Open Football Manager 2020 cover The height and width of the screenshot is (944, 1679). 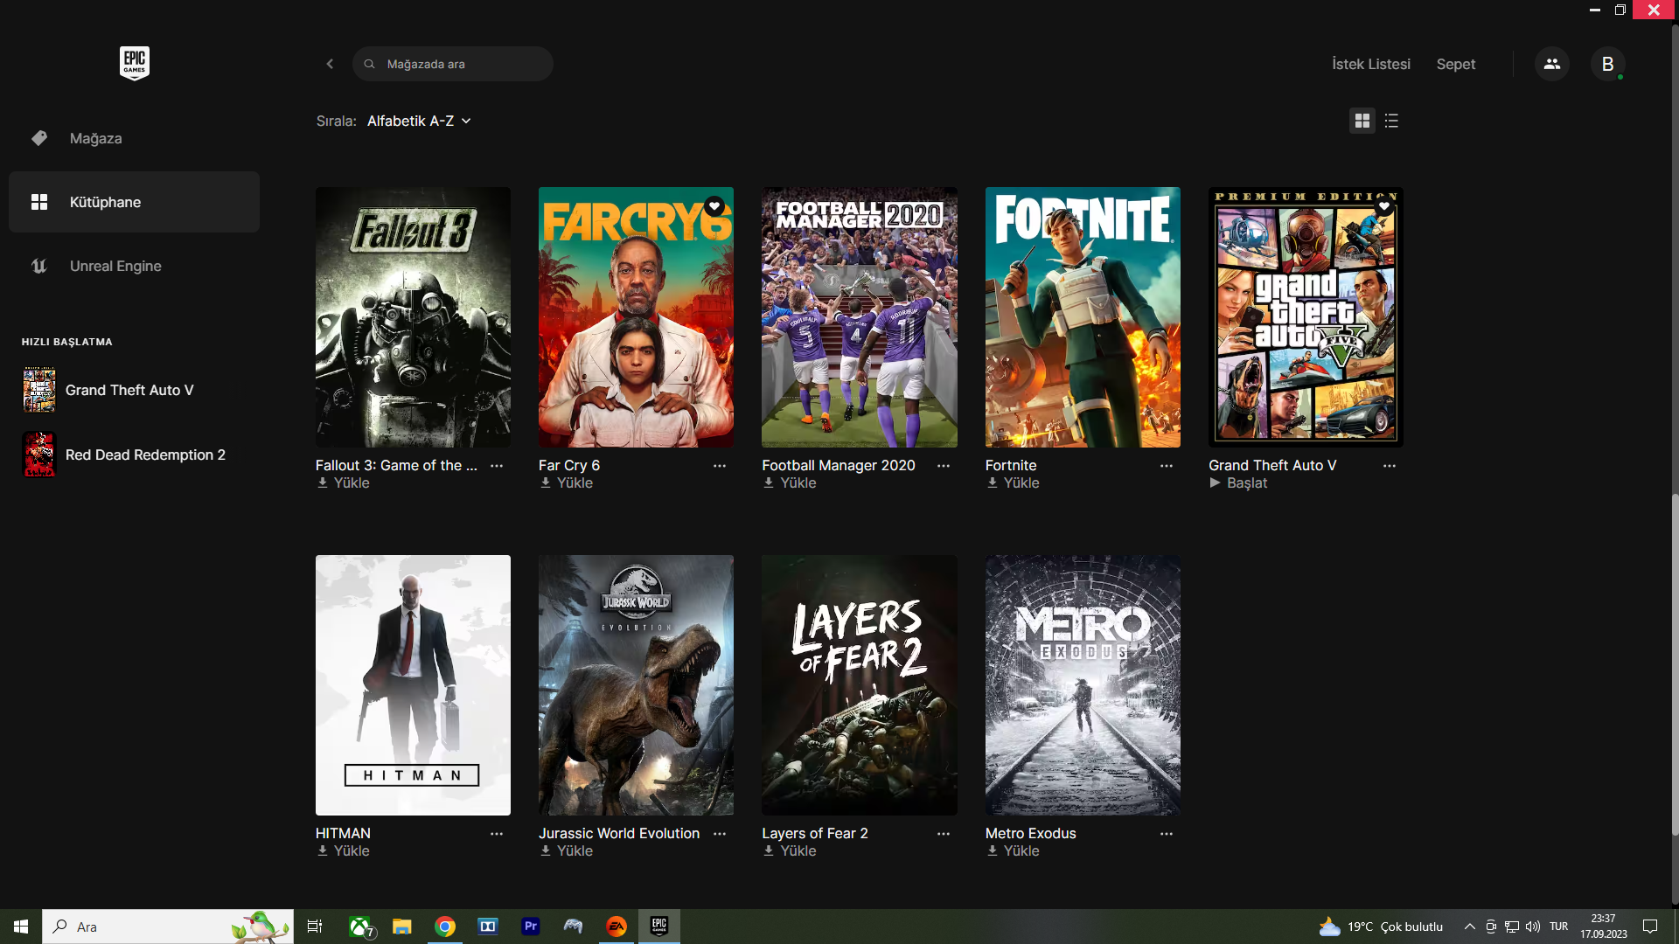859,317
